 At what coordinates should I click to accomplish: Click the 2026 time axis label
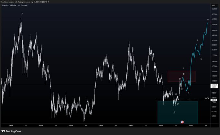coord(161,126)
